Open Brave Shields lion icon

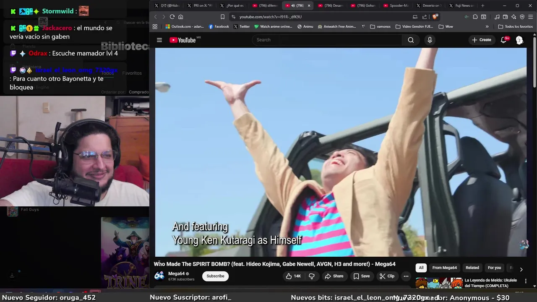tap(435, 17)
